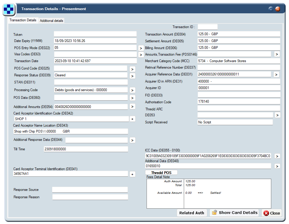Click the red close icon in title bar
The height and width of the screenshot is (224, 289).
point(277,9)
